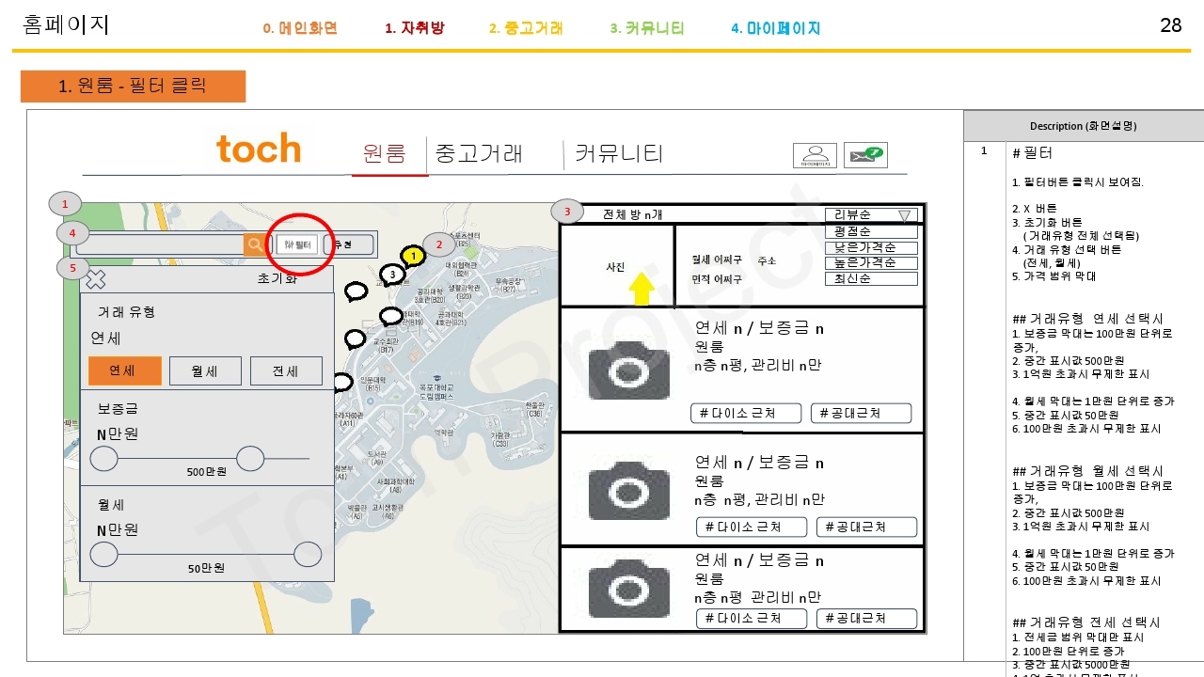Click the right handle of the 월세 slider

308,555
